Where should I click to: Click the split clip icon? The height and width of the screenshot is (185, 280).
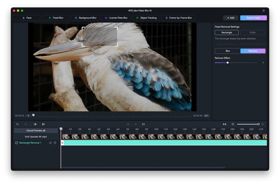pyautogui.click(x=35, y=124)
